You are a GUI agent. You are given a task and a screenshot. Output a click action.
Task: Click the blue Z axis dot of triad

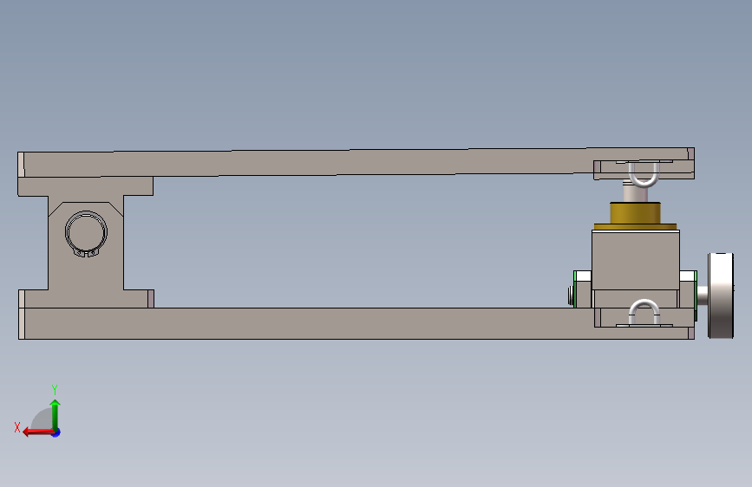(56, 432)
